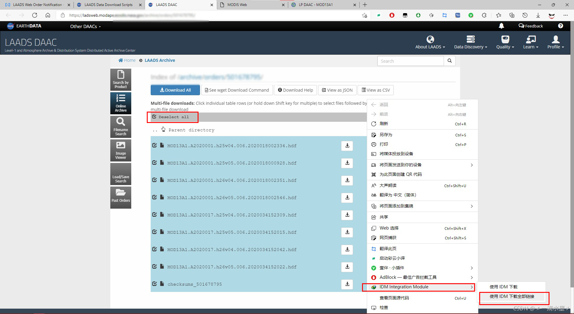Open Search by Product sidebar tool

121,80
